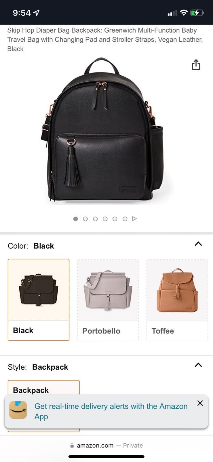Image resolution: width=213 pixels, height=462 pixels.
Task: Tap the share icon beside the product image
Action: pos(196,65)
